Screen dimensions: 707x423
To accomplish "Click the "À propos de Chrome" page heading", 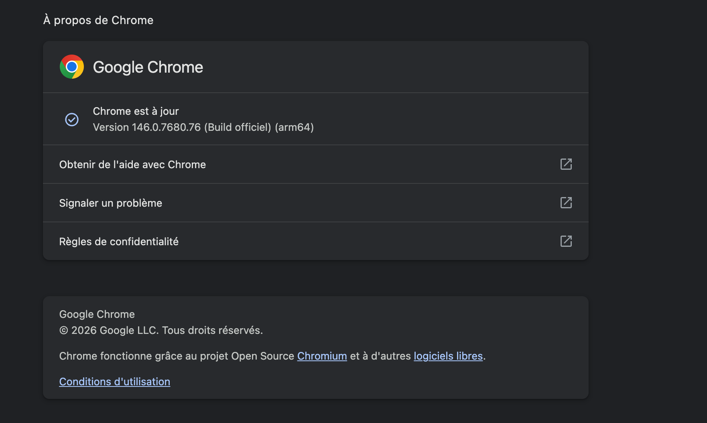I will 98,20.
